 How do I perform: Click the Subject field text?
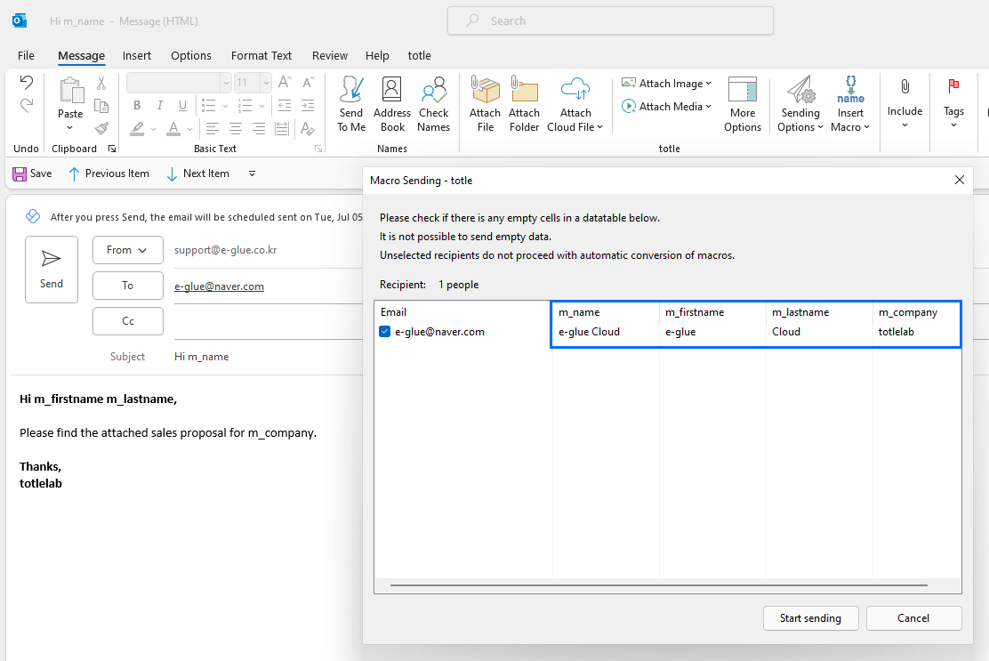(201, 357)
